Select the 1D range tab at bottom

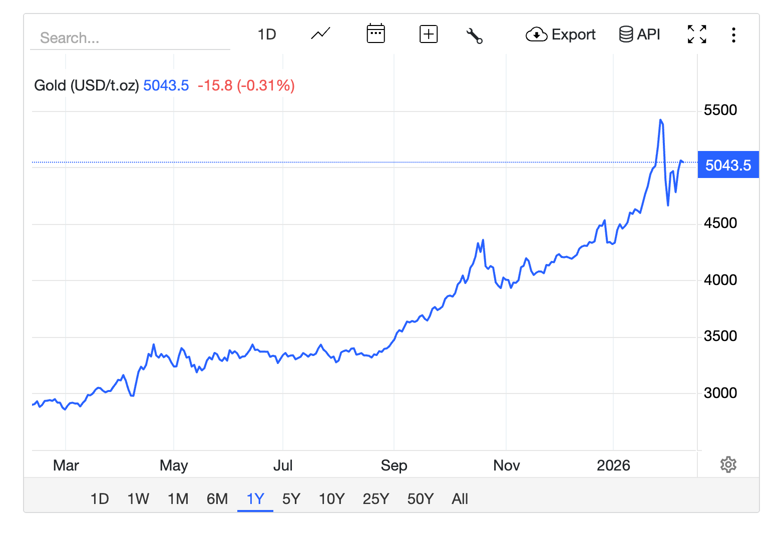coord(100,498)
